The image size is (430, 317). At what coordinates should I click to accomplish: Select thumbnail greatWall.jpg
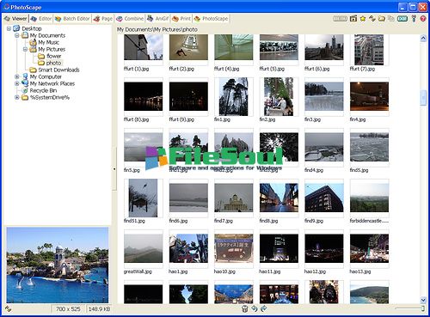coord(144,248)
